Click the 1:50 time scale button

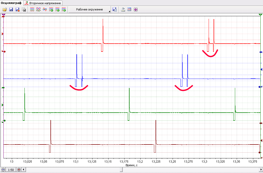click(x=11, y=170)
